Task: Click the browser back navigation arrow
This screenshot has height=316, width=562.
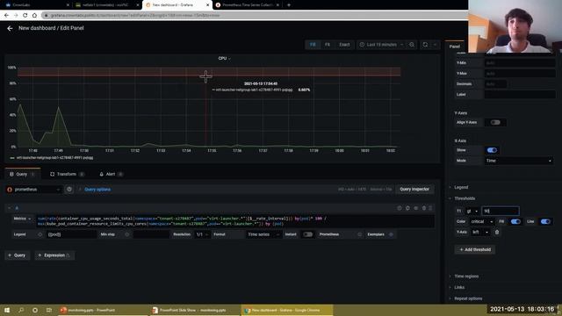Action: point(6,16)
